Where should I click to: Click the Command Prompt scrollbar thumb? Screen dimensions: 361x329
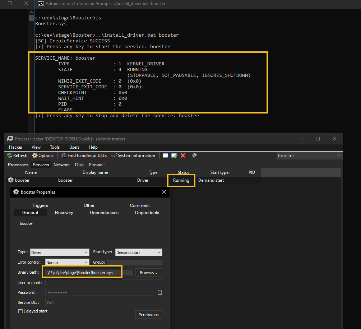[x=31, y=18]
